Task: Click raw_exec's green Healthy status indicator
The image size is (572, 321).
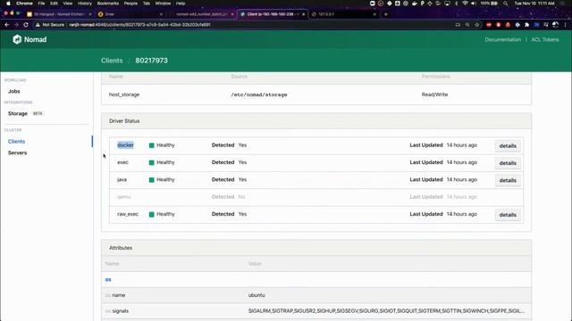Action: click(x=151, y=214)
